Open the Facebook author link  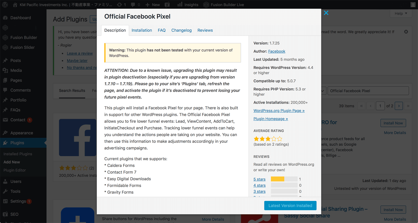277,51
